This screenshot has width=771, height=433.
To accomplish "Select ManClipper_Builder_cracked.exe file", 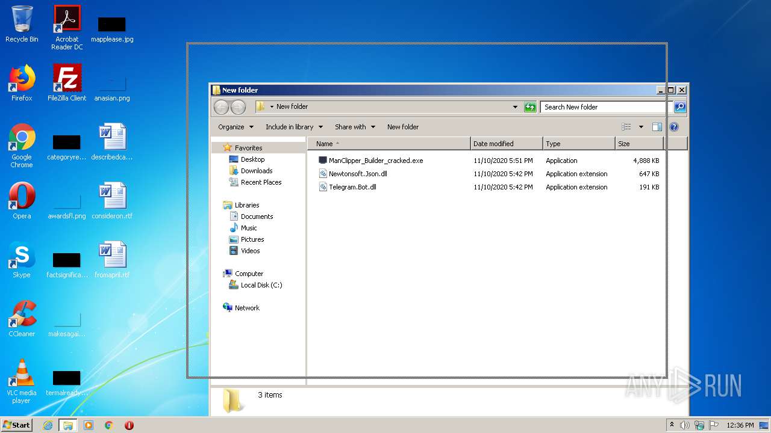I will click(370, 161).
